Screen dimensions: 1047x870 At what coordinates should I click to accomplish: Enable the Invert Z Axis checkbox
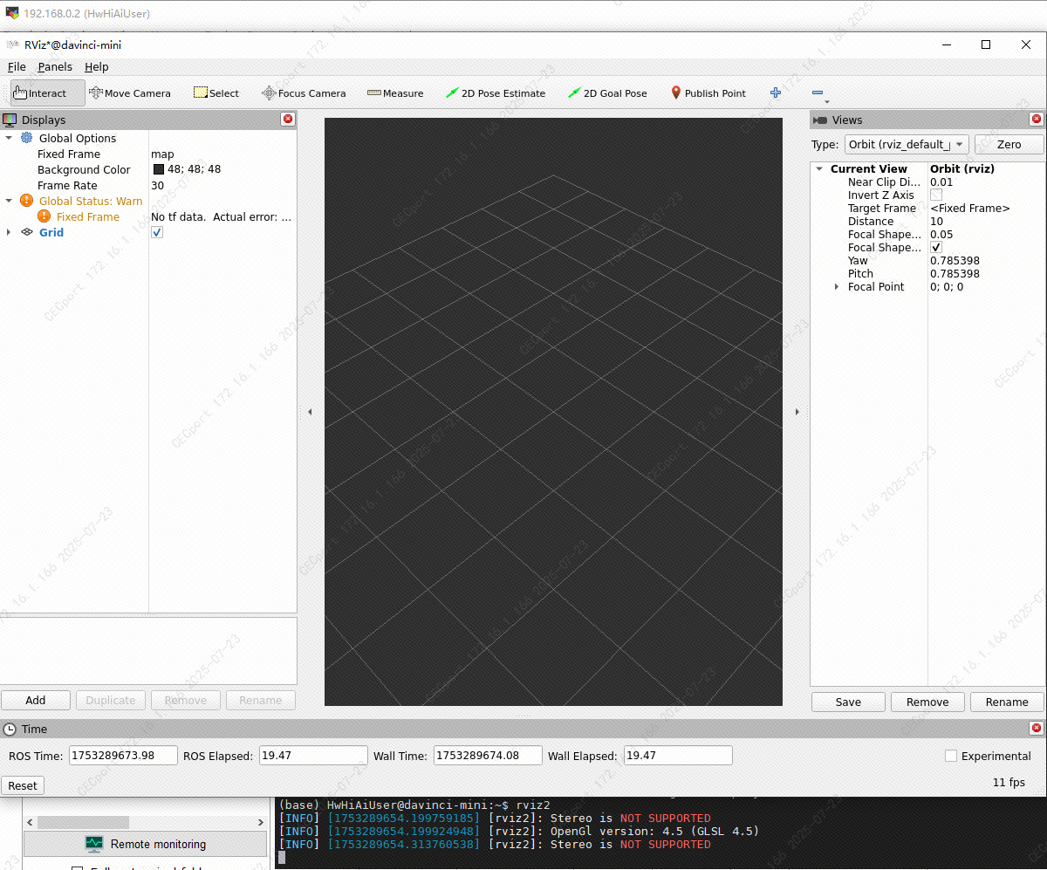936,195
